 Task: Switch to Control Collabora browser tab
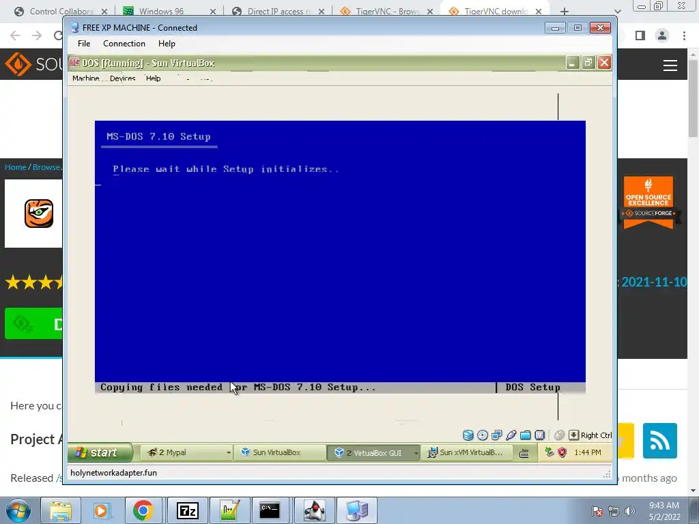click(x=61, y=11)
